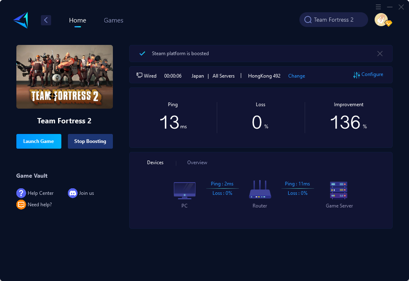Open the hamburger menu icon
Image resolution: width=409 pixels, height=281 pixels.
click(378, 7)
